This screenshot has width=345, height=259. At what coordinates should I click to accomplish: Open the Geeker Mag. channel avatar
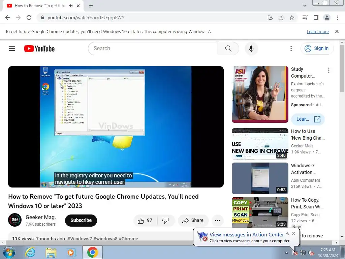coord(15,220)
